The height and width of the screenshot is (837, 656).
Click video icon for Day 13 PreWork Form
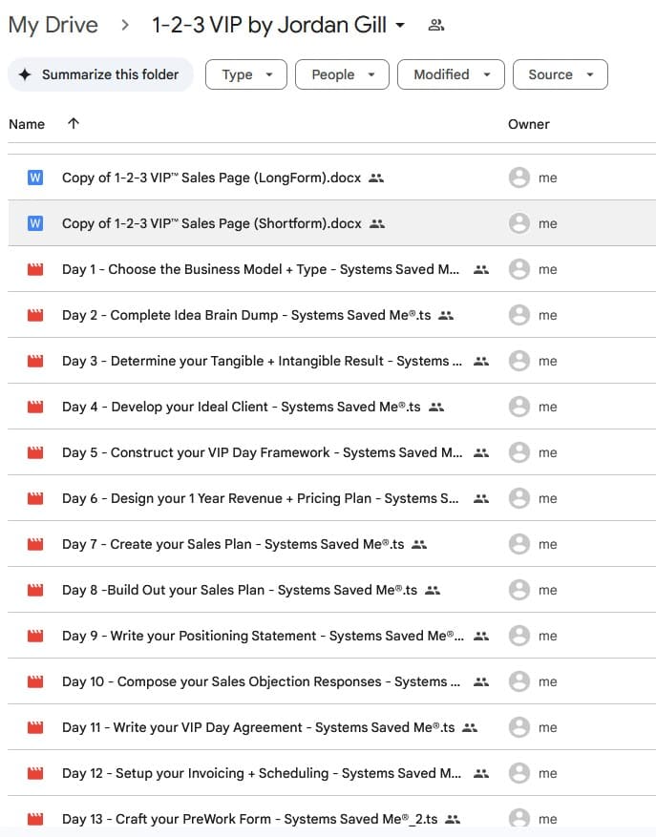coord(36,819)
